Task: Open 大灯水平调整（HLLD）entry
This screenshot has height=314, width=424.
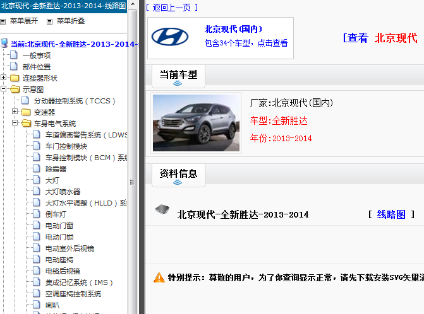Action: coord(87,203)
